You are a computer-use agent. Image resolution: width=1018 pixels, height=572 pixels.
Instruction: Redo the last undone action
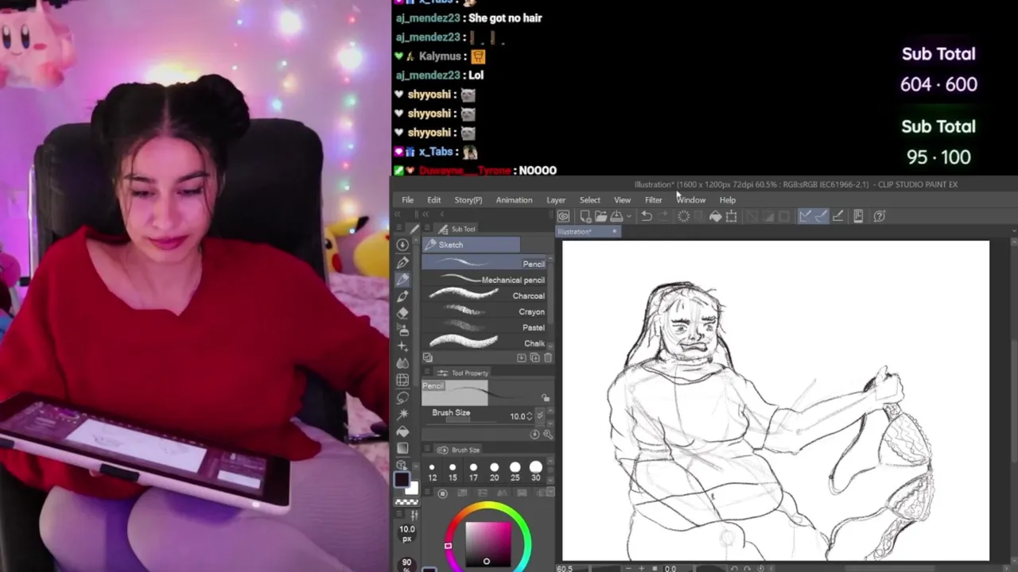663,216
